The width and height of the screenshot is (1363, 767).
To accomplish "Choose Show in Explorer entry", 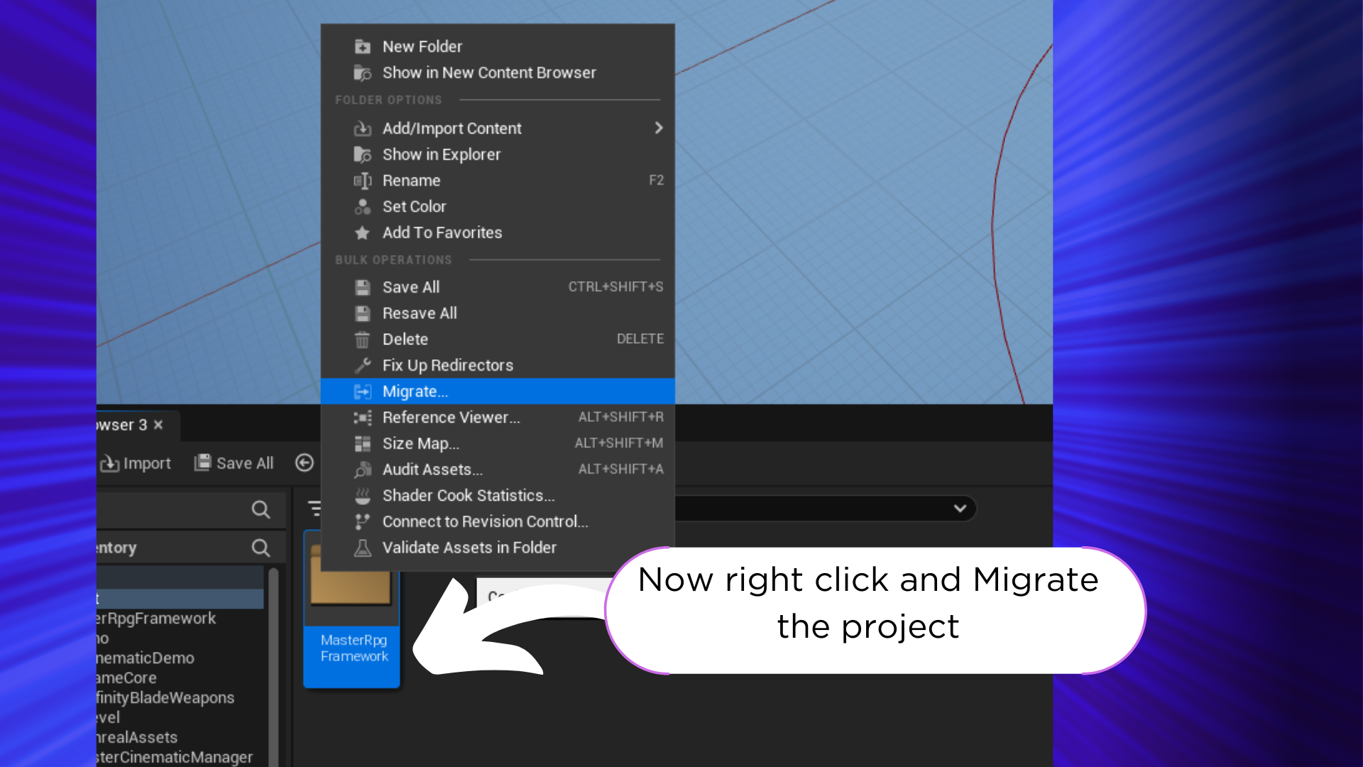I will pos(497,154).
